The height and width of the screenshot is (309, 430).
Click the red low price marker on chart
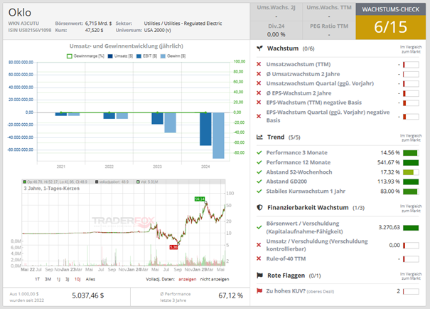tap(173, 247)
